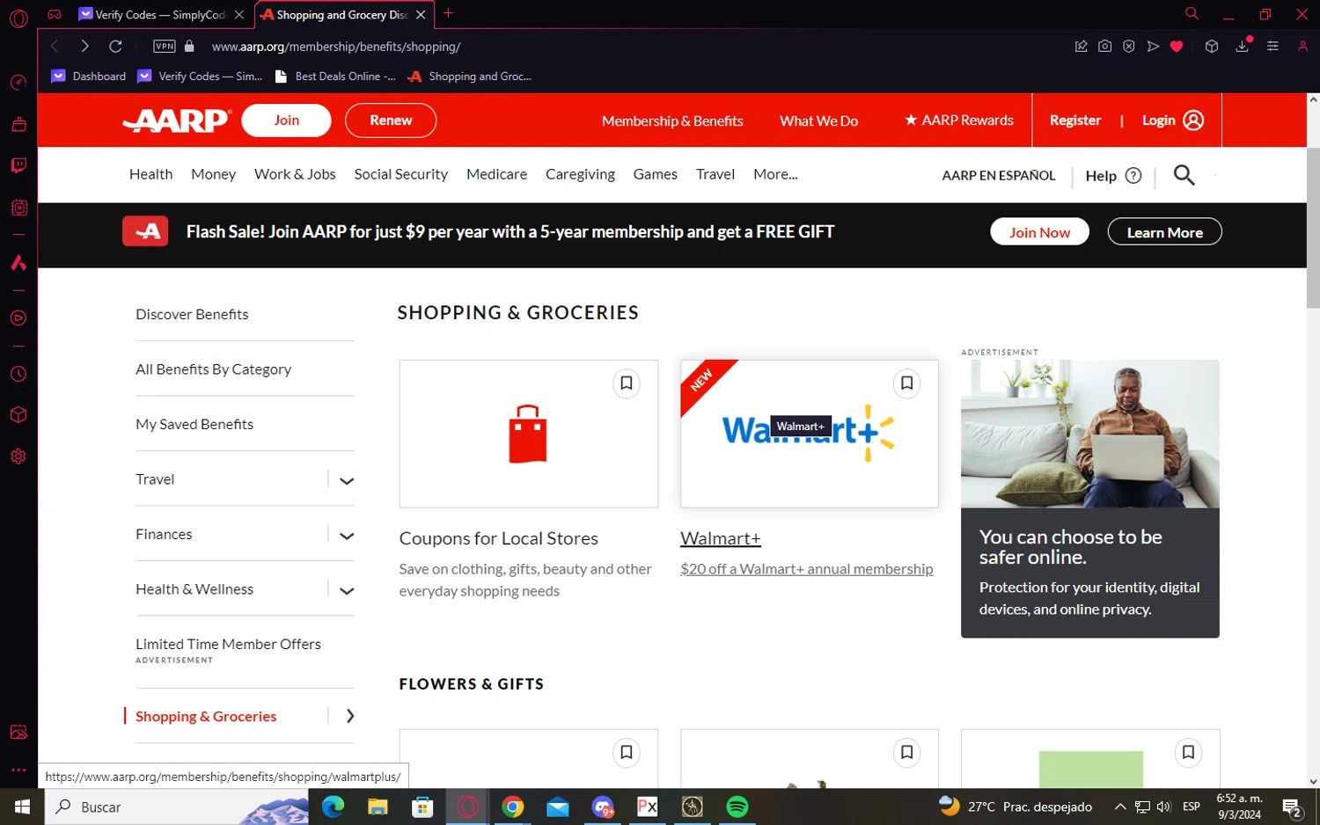
Task: Click Join Now in flash sale banner
Action: click(x=1039, y=232)
